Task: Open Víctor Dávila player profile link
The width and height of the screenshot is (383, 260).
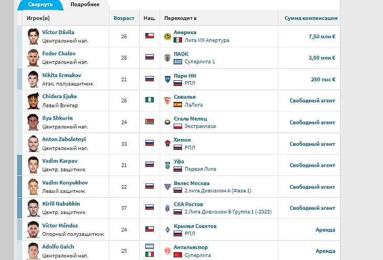Action: (58, 32)
